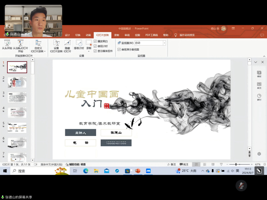
Task: Toggle 使用演示者视图 (Presenter View) checkbox
Action: (119, 50)
